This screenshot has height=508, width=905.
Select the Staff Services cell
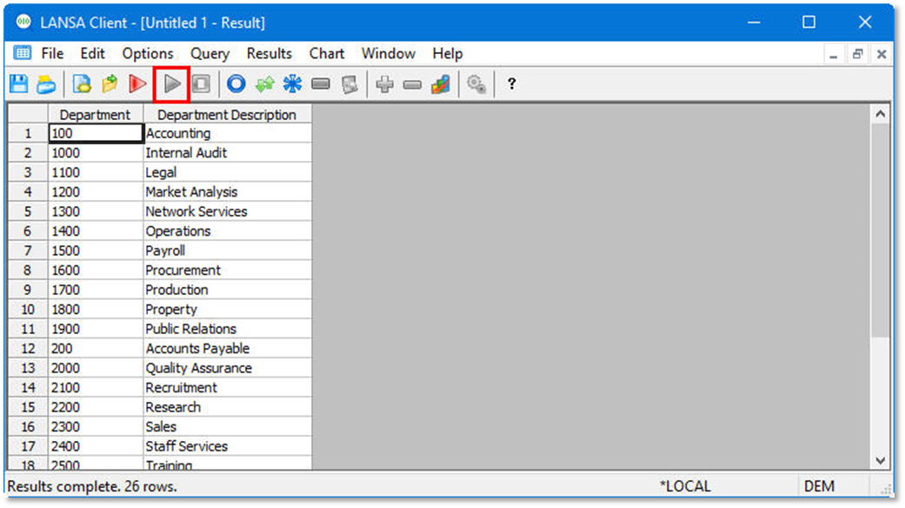(227, 446)
